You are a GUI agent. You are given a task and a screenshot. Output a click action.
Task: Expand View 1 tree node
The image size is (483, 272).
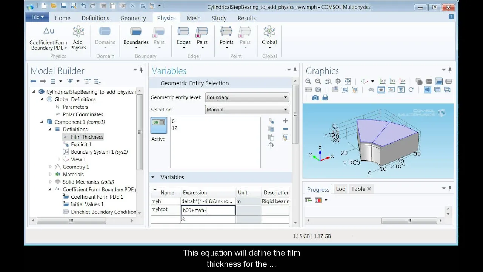pyautogui.click(x=58, y=159)
